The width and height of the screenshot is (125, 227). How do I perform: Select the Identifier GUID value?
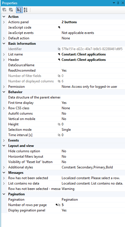(x=93, y=49)
